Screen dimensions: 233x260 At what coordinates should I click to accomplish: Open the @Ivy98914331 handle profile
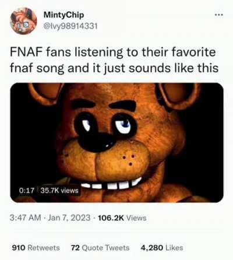pos(70,26)
